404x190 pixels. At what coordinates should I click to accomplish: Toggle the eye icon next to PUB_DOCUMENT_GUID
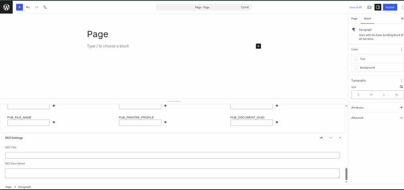pos(277,122)
